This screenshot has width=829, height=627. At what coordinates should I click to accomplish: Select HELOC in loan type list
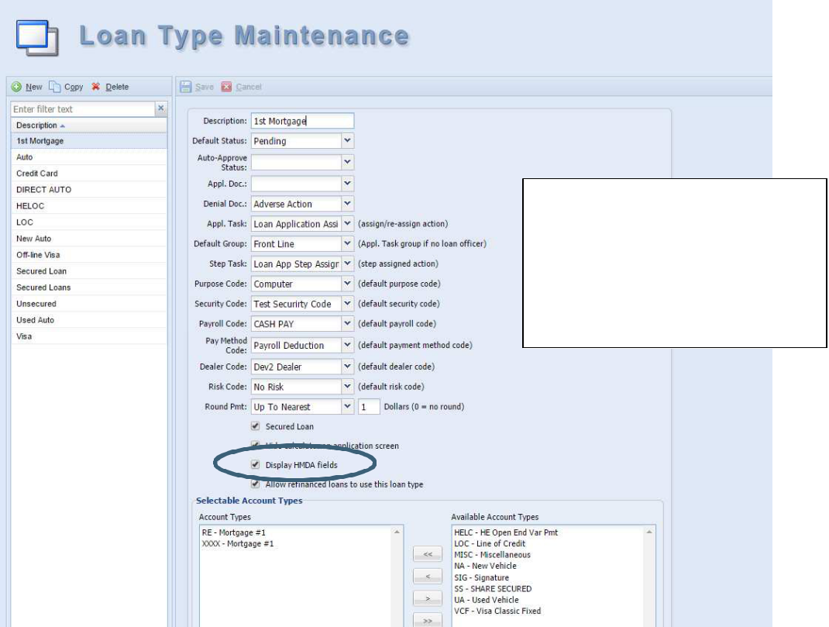click(89, 206)
